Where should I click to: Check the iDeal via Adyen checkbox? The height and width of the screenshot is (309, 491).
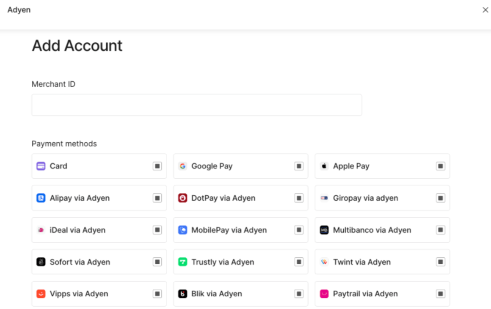[157, 230]
